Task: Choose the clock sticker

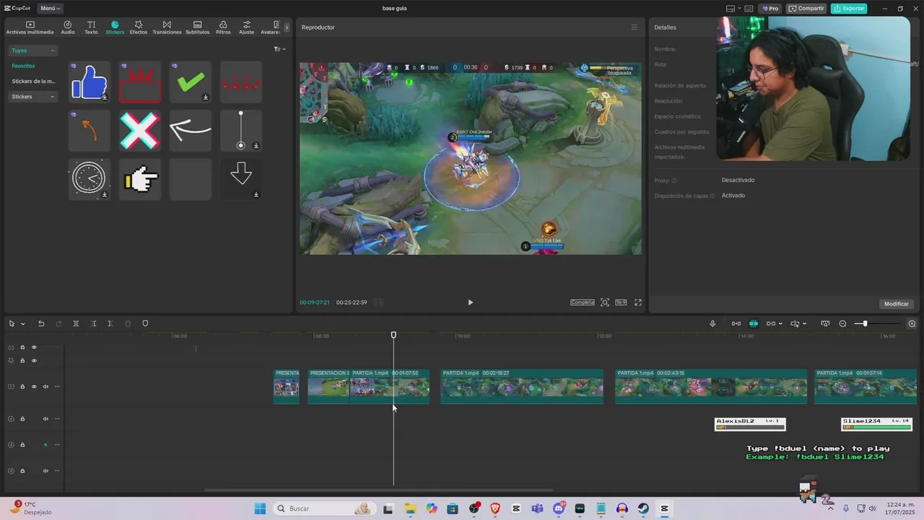Action: pyautogui.click(x=90, y=179)
